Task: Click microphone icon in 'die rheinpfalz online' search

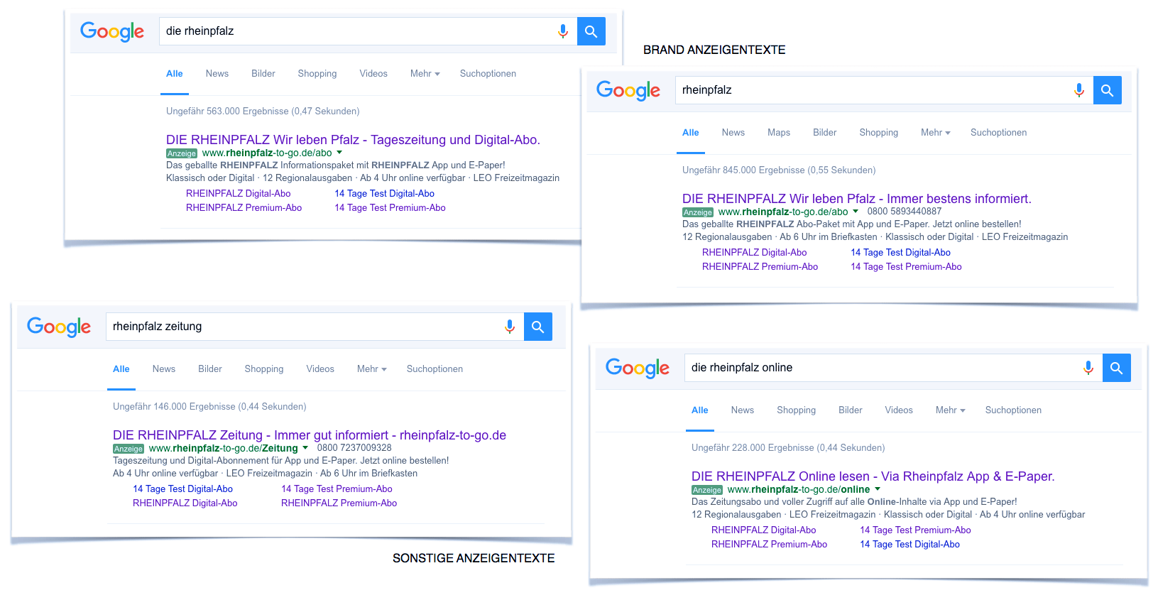Action: click(x=1088, y=368)
